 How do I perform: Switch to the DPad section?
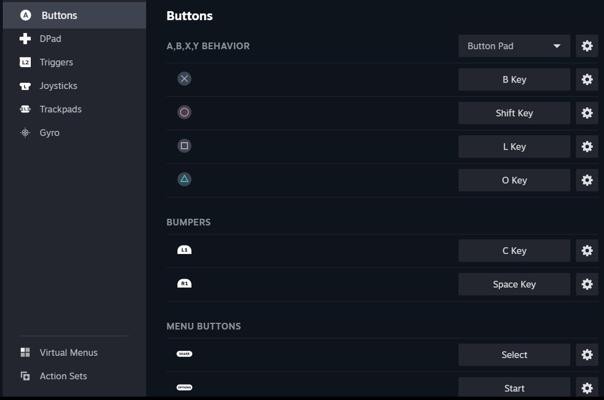coord(50,39)
